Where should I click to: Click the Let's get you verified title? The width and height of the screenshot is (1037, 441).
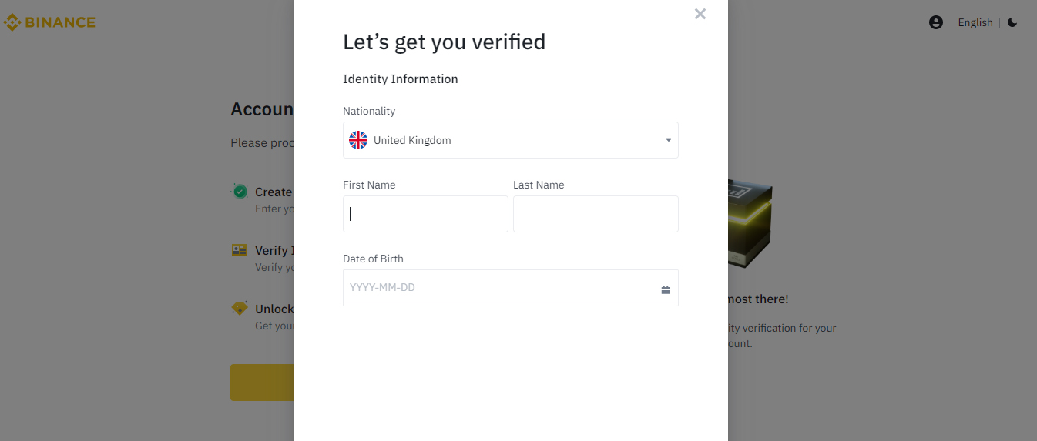[x=445, y=42]
